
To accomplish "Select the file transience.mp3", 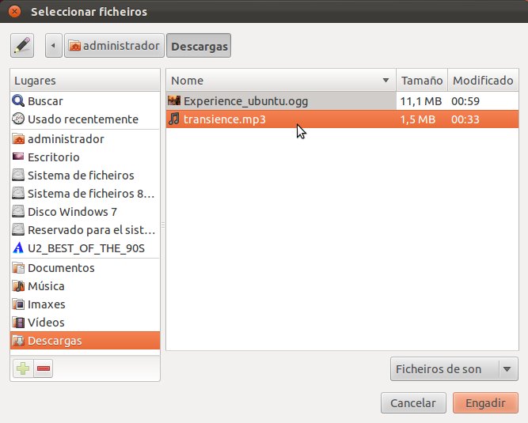I will tap(342, 119).
